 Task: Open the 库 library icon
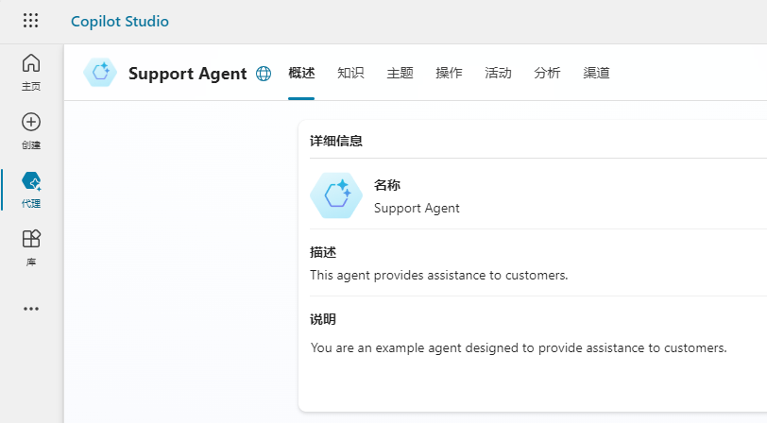(x=31, y=239)
